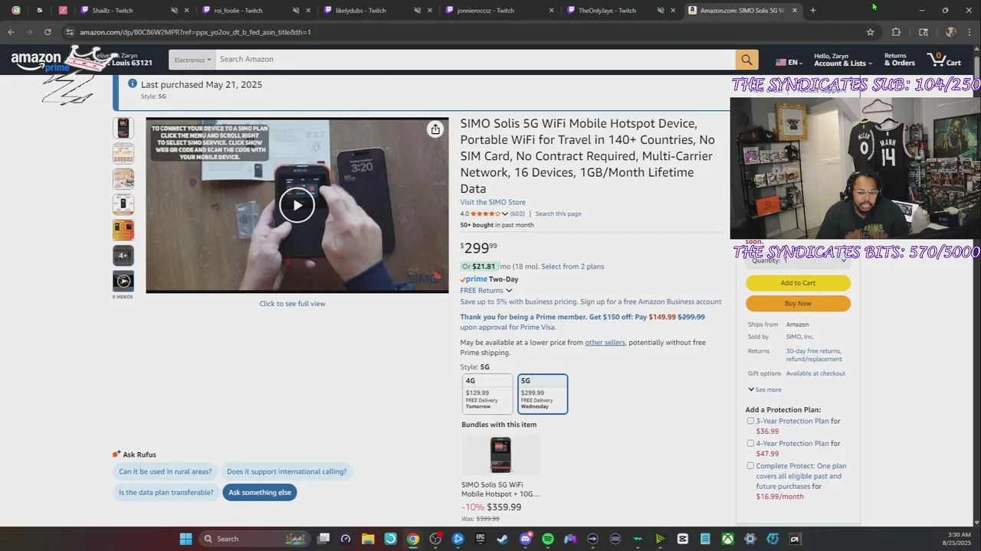Image resolution: width=981 pixels, height=551 pixels.
Task: Tick the 4-Year Protection Plan checkbox
Action: 750,443
